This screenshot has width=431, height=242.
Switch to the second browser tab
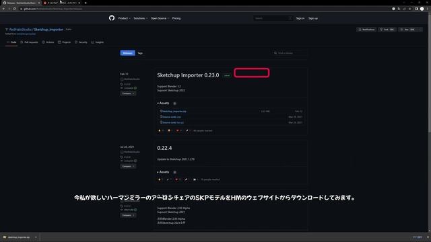point(61,3)
